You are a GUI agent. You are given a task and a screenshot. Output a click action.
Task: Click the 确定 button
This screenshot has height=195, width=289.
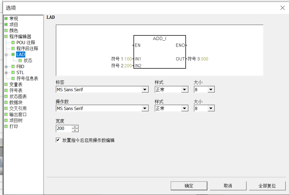[189, 186]
